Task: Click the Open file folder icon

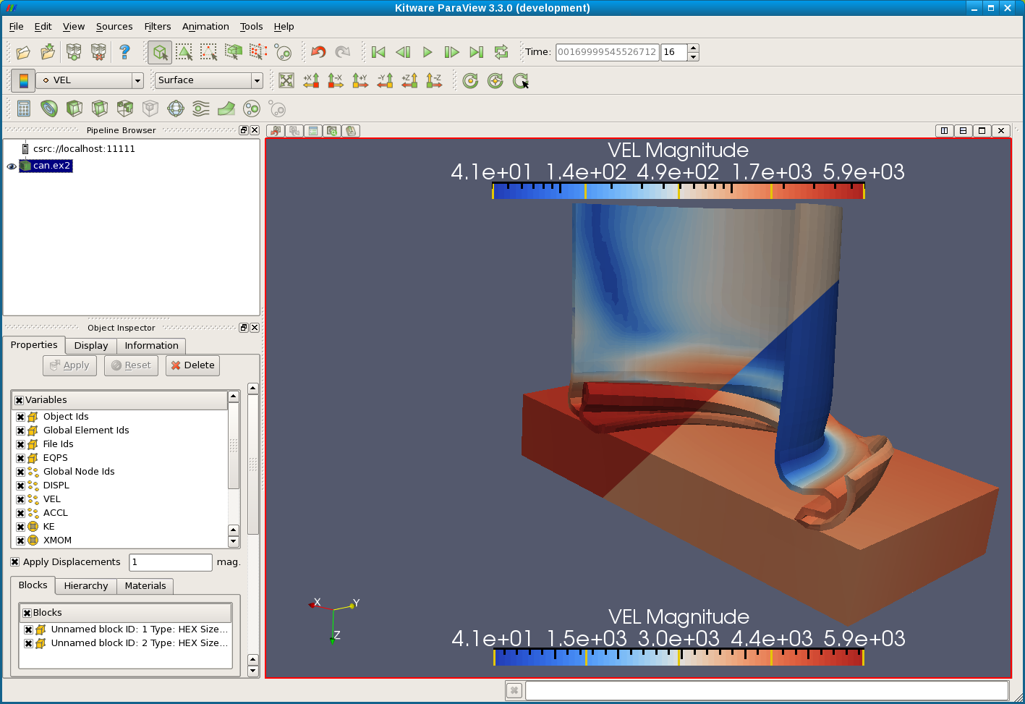Action: pyautogui.click(x=23, y=52)
